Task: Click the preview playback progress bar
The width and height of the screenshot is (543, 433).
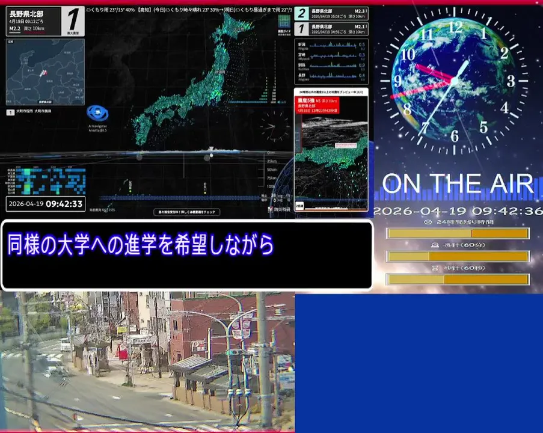Action: 336,209
